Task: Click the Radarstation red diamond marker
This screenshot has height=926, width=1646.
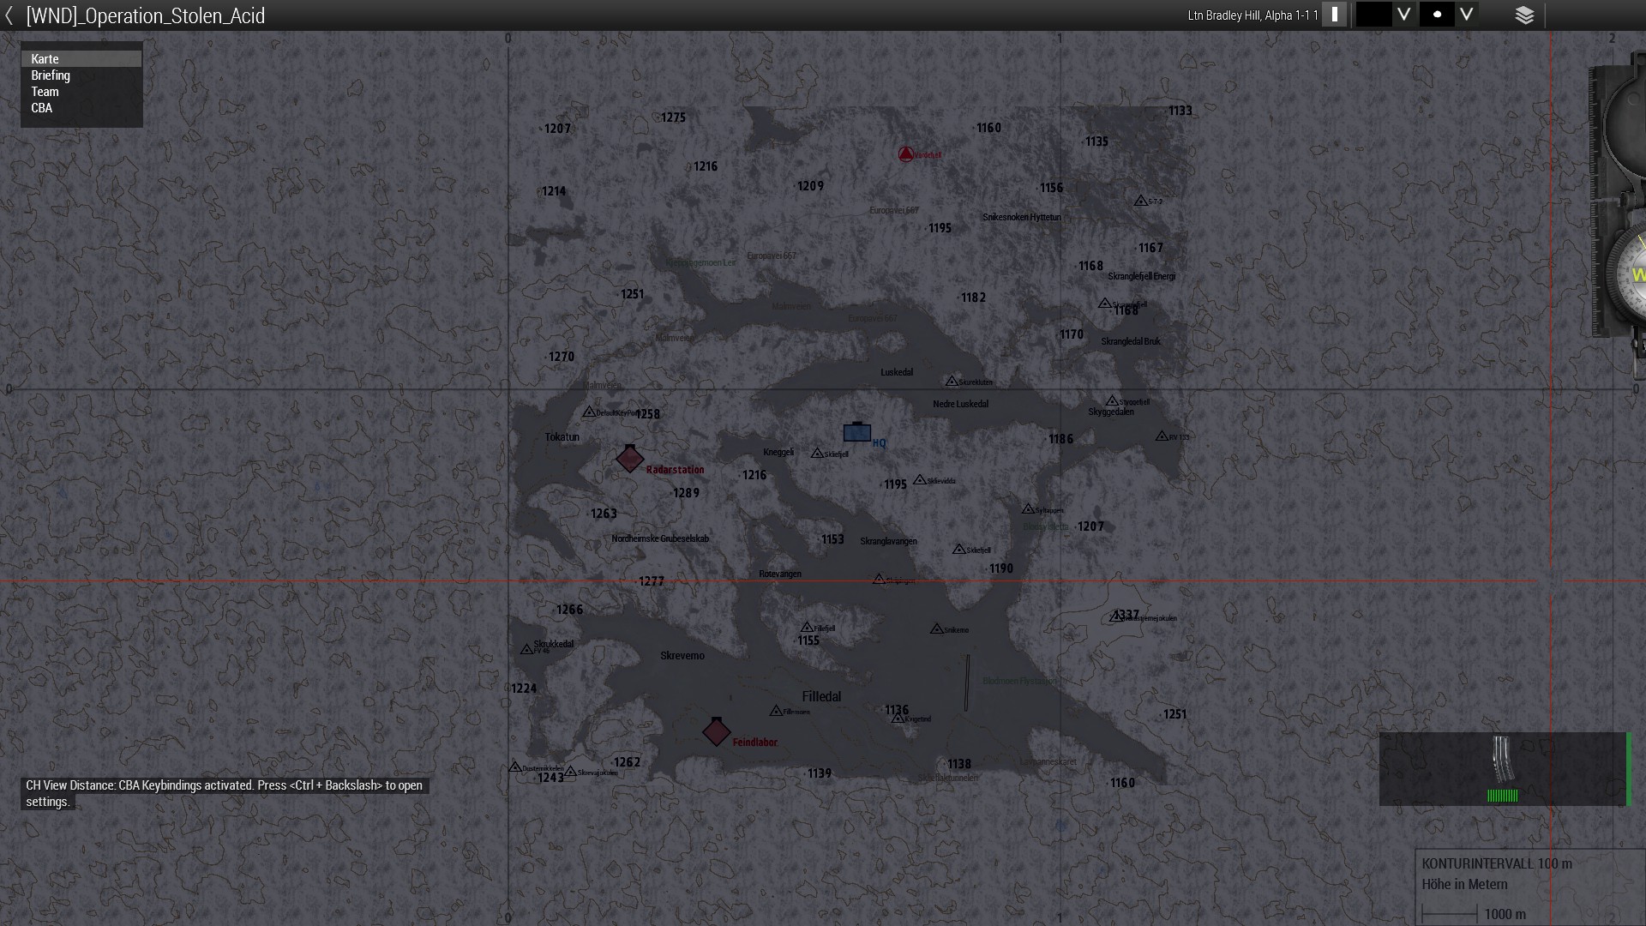Action: (630, 459)
